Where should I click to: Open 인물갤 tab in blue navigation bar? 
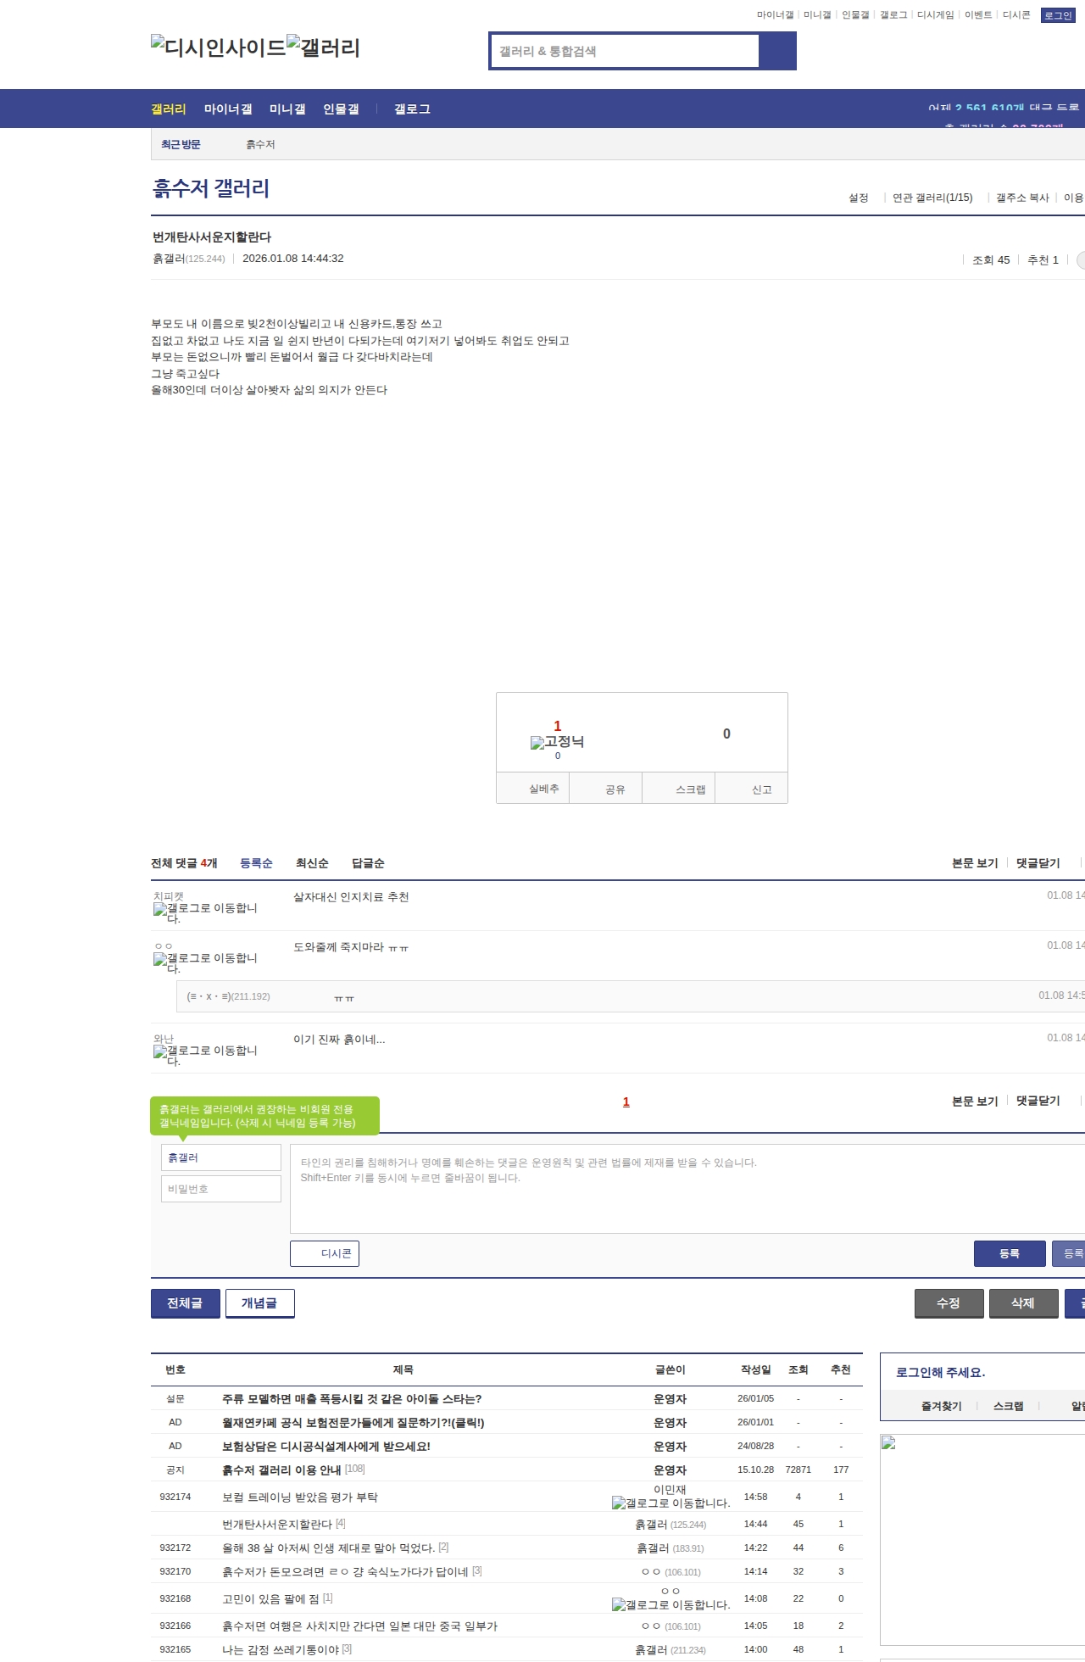[x=341, y=109]
